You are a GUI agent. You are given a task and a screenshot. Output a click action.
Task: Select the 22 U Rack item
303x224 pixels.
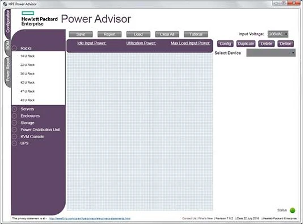pos(27,65)
